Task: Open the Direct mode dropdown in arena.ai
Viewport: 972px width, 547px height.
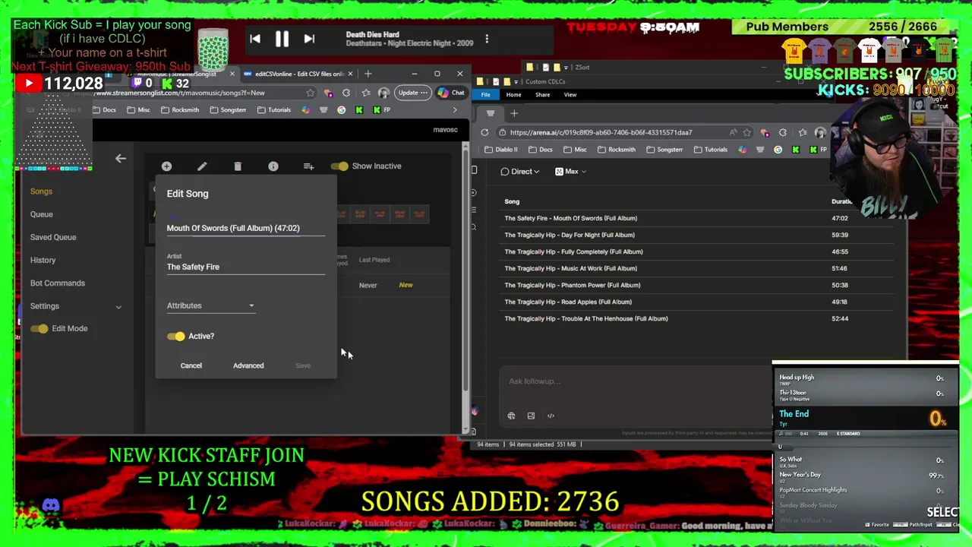Action: click(520, 172)
